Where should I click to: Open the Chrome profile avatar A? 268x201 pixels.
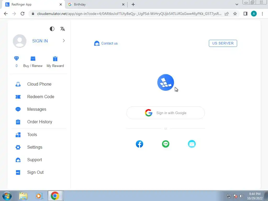[254, 14]
